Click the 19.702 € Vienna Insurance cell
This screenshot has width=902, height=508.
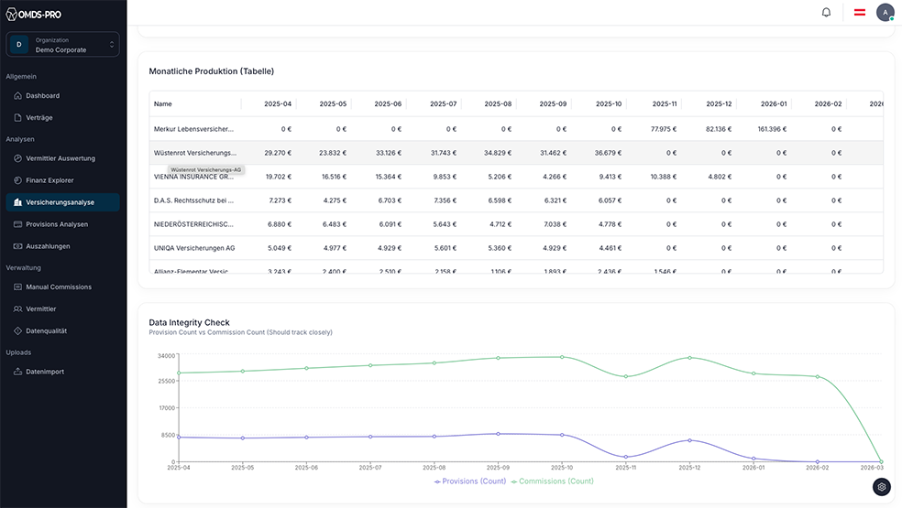279,177
